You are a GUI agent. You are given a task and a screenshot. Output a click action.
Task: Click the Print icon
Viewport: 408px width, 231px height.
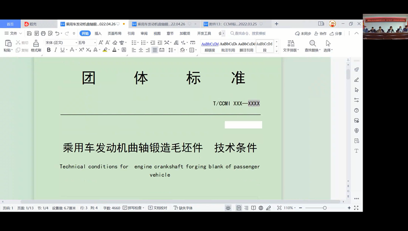(43, 33)
